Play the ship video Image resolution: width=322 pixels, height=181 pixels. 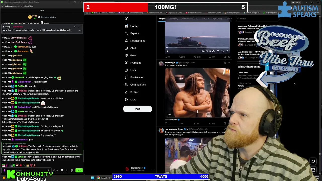click(x=168, y=51)
